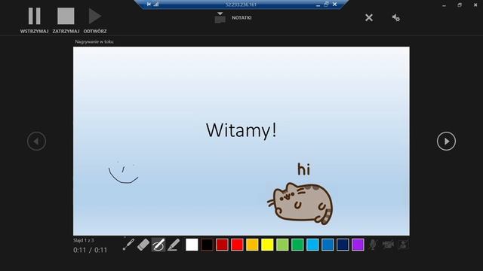Click the Witamy! slide title

tap(241, 130)
